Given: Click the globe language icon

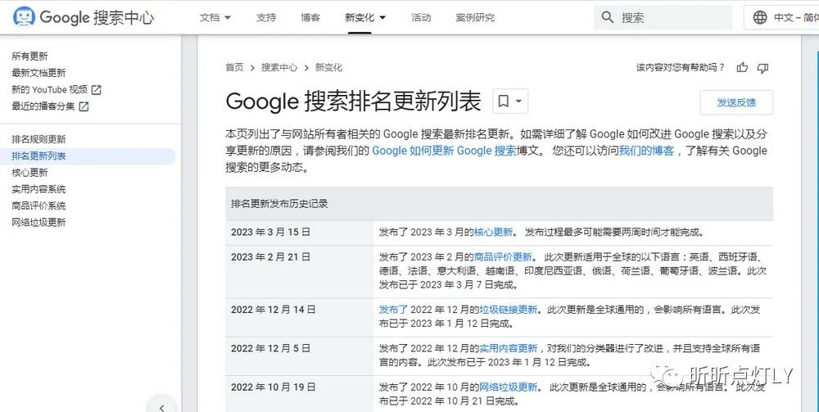Looking at the screenshot, I should 760,17.
